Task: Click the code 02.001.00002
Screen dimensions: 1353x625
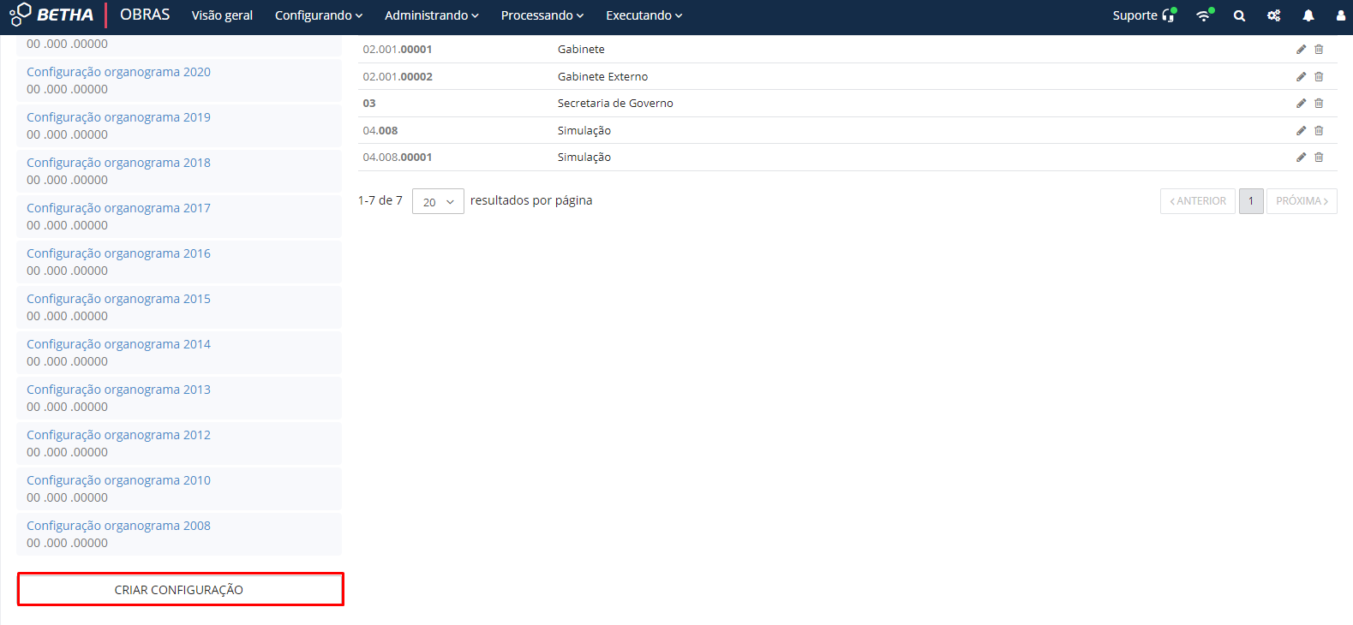Action: (398, 77)
